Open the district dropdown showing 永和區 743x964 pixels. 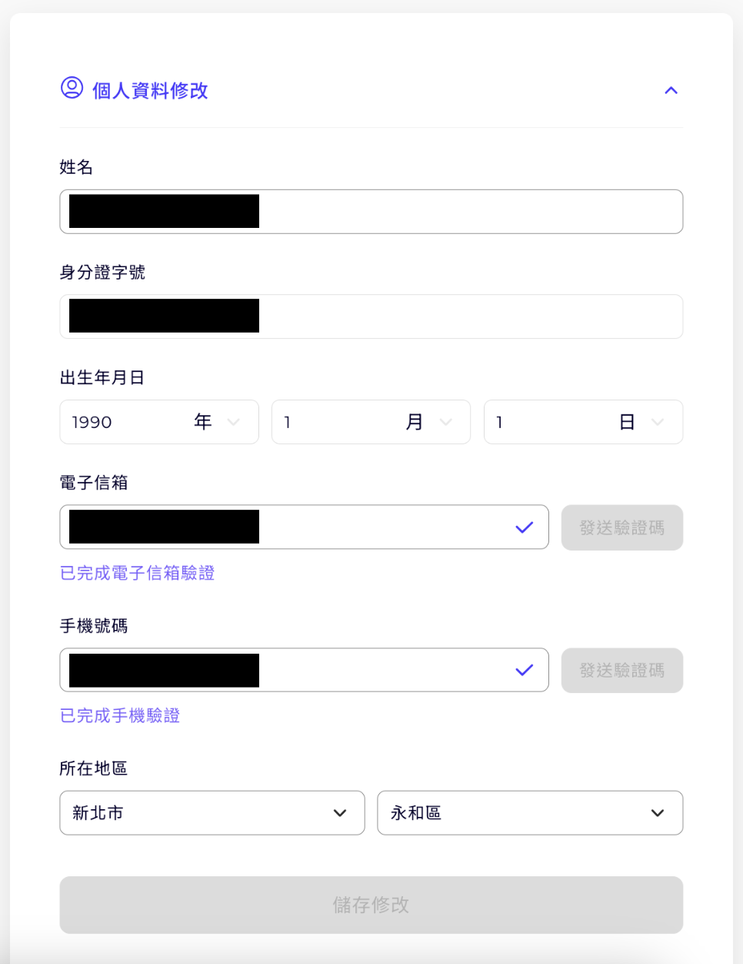529,813
